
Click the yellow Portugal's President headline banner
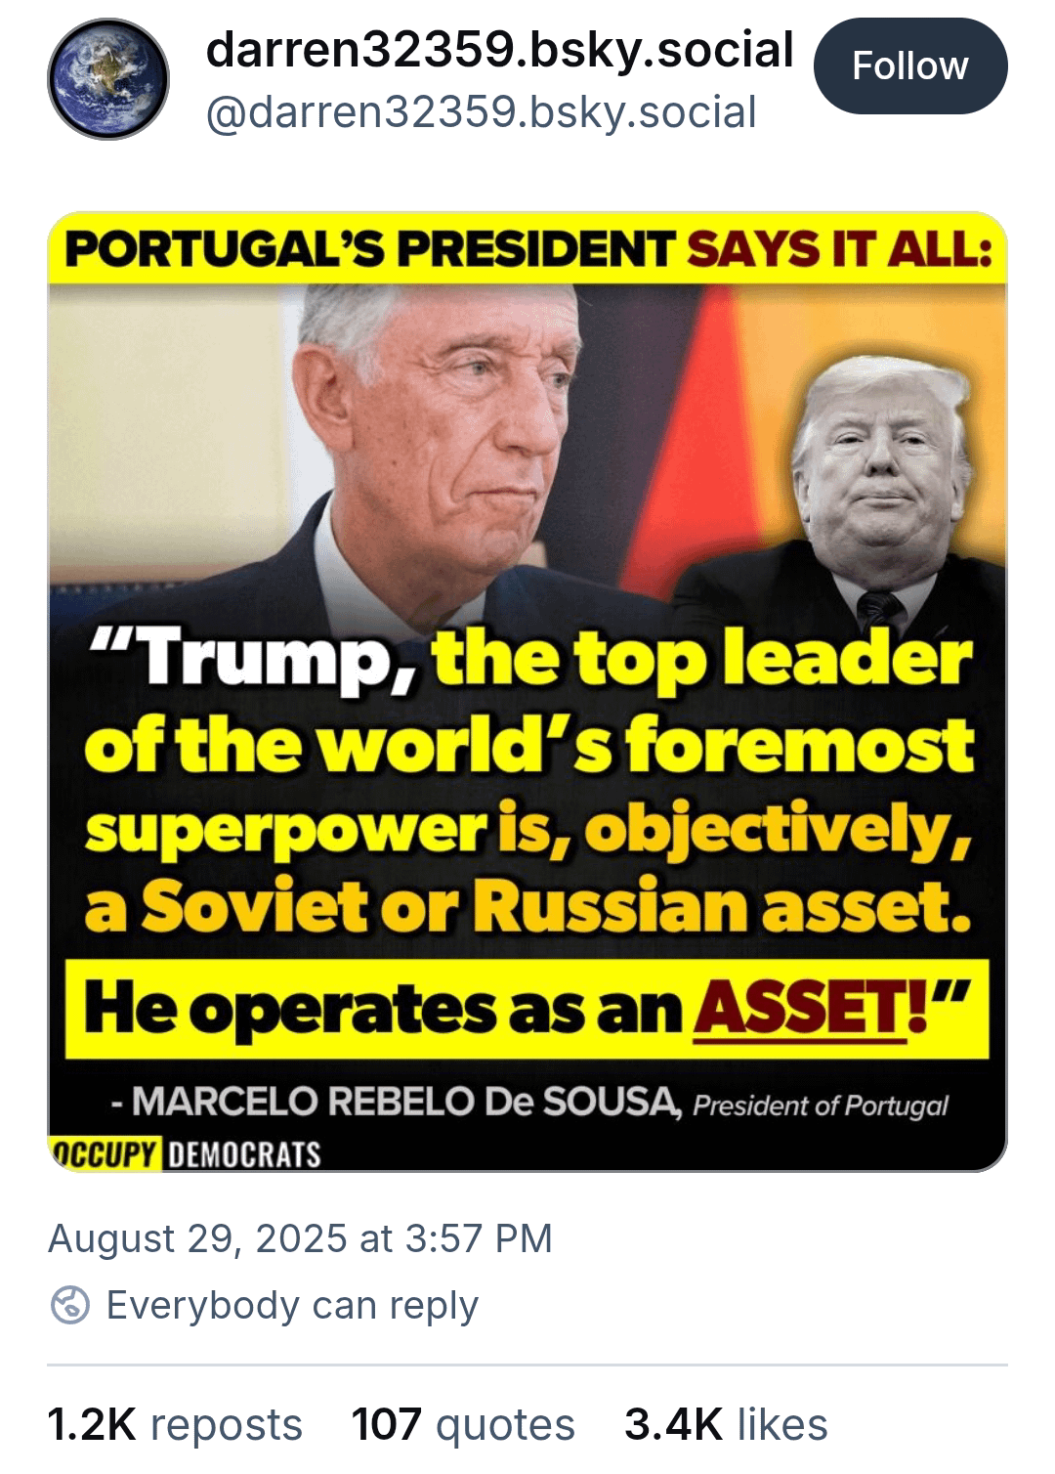point(527,249)
